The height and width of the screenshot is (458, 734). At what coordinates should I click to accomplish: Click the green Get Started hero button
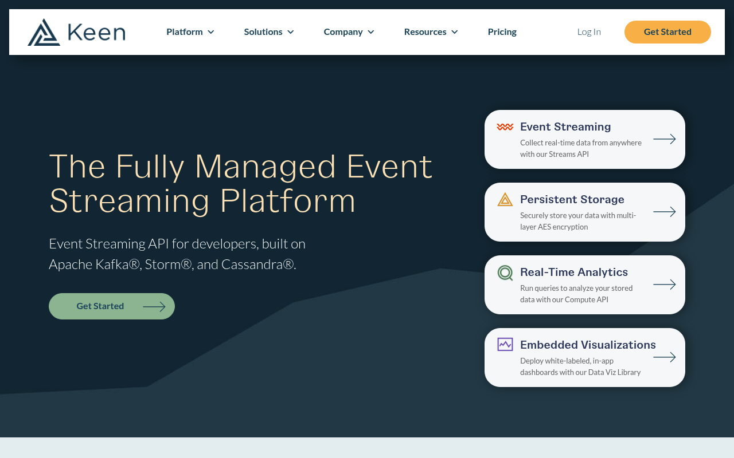tap(112, 306)
